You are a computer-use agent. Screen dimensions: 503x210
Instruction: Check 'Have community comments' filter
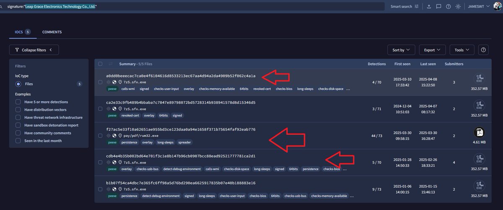point(18,133)
